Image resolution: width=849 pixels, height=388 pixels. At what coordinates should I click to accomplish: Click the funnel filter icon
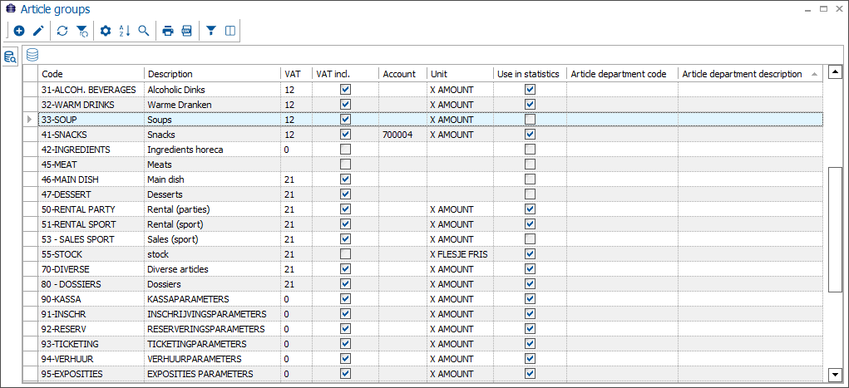[211, 32]
